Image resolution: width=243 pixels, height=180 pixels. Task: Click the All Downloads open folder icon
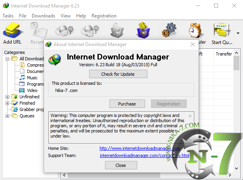[15, 58]
